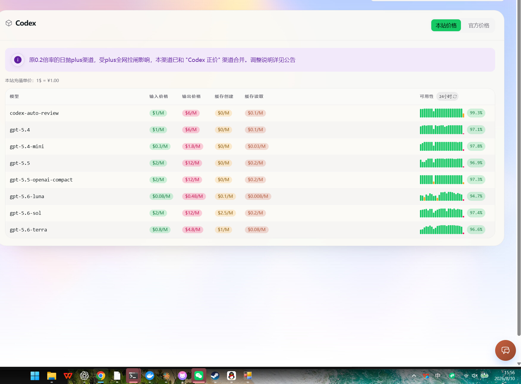Click the $0.08/M input price for gpt-5.6-luna
Screen dimensions: 521x384
[161, 196]
